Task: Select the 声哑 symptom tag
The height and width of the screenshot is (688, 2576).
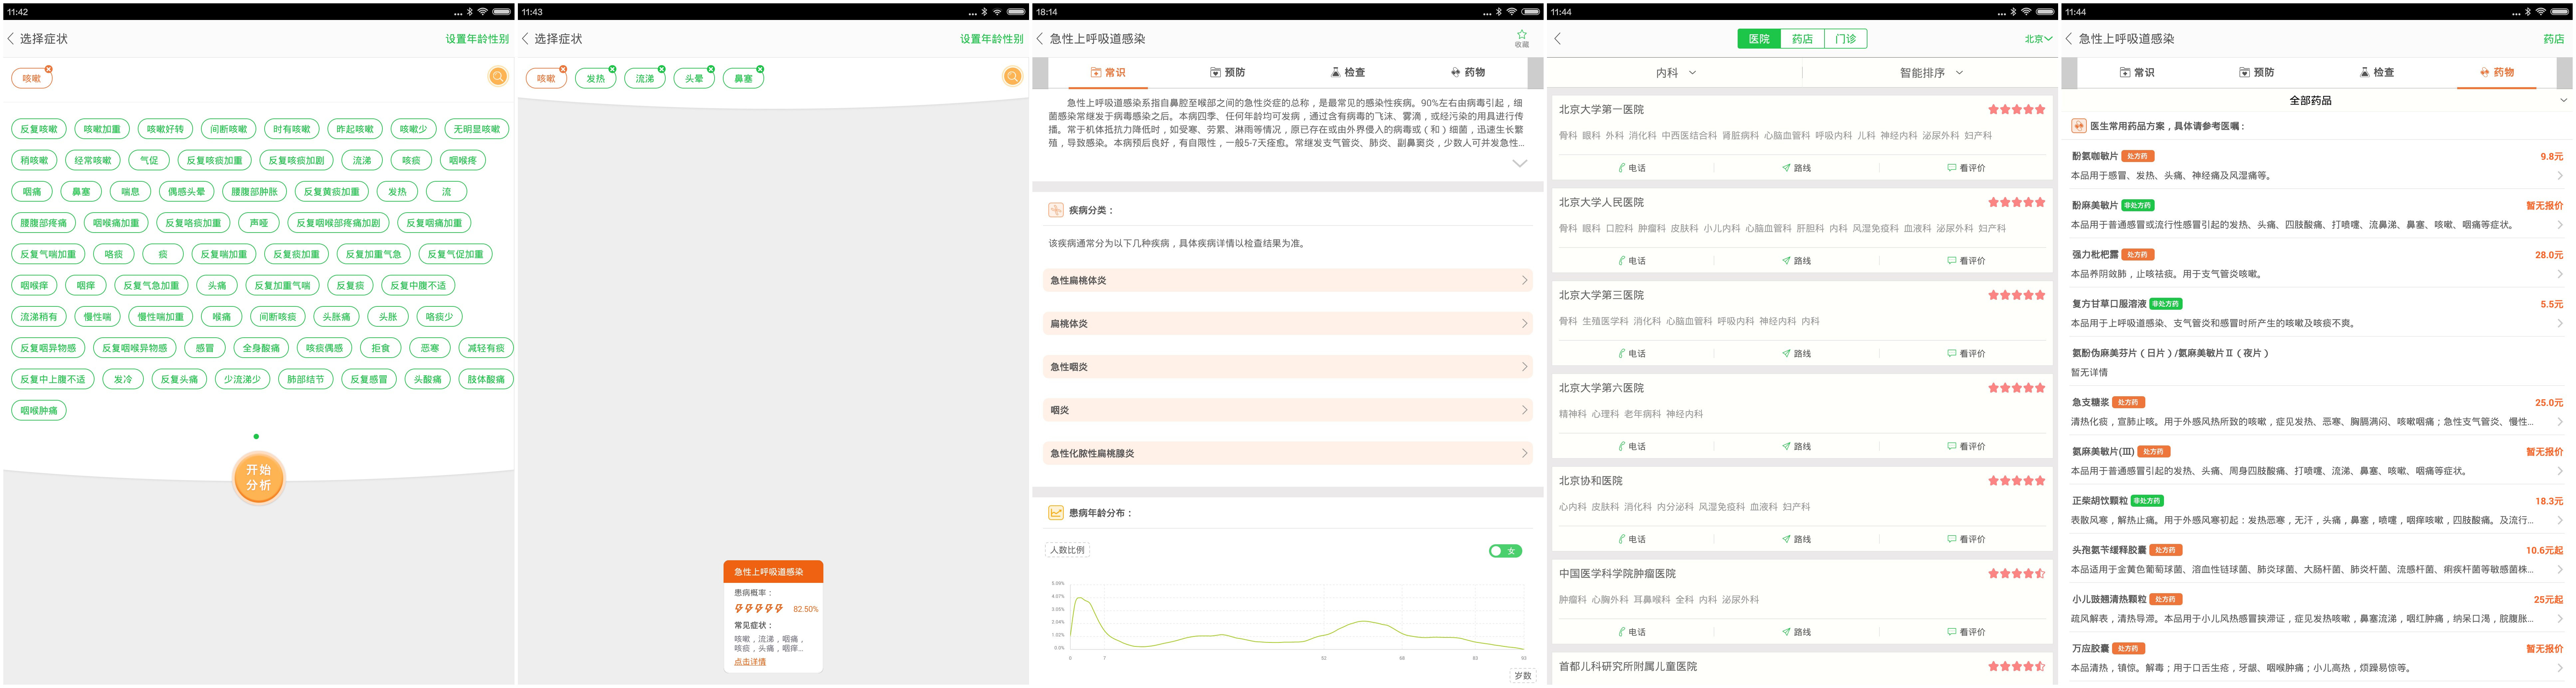Action: [x=259, y=223]
